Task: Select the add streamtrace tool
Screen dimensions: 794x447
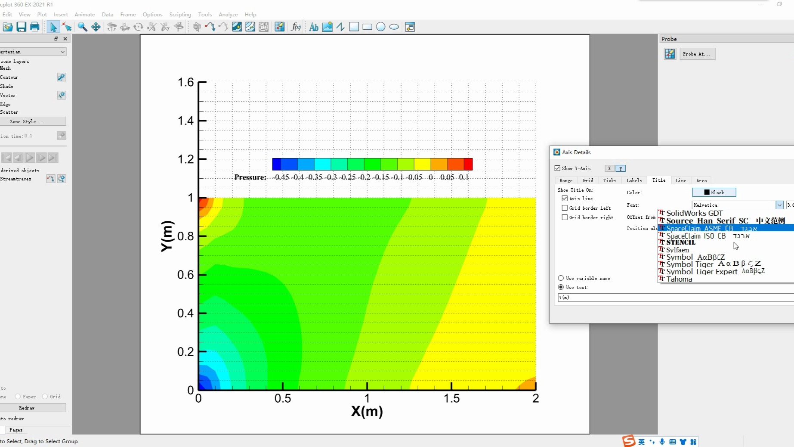Action: coord(210,27)
